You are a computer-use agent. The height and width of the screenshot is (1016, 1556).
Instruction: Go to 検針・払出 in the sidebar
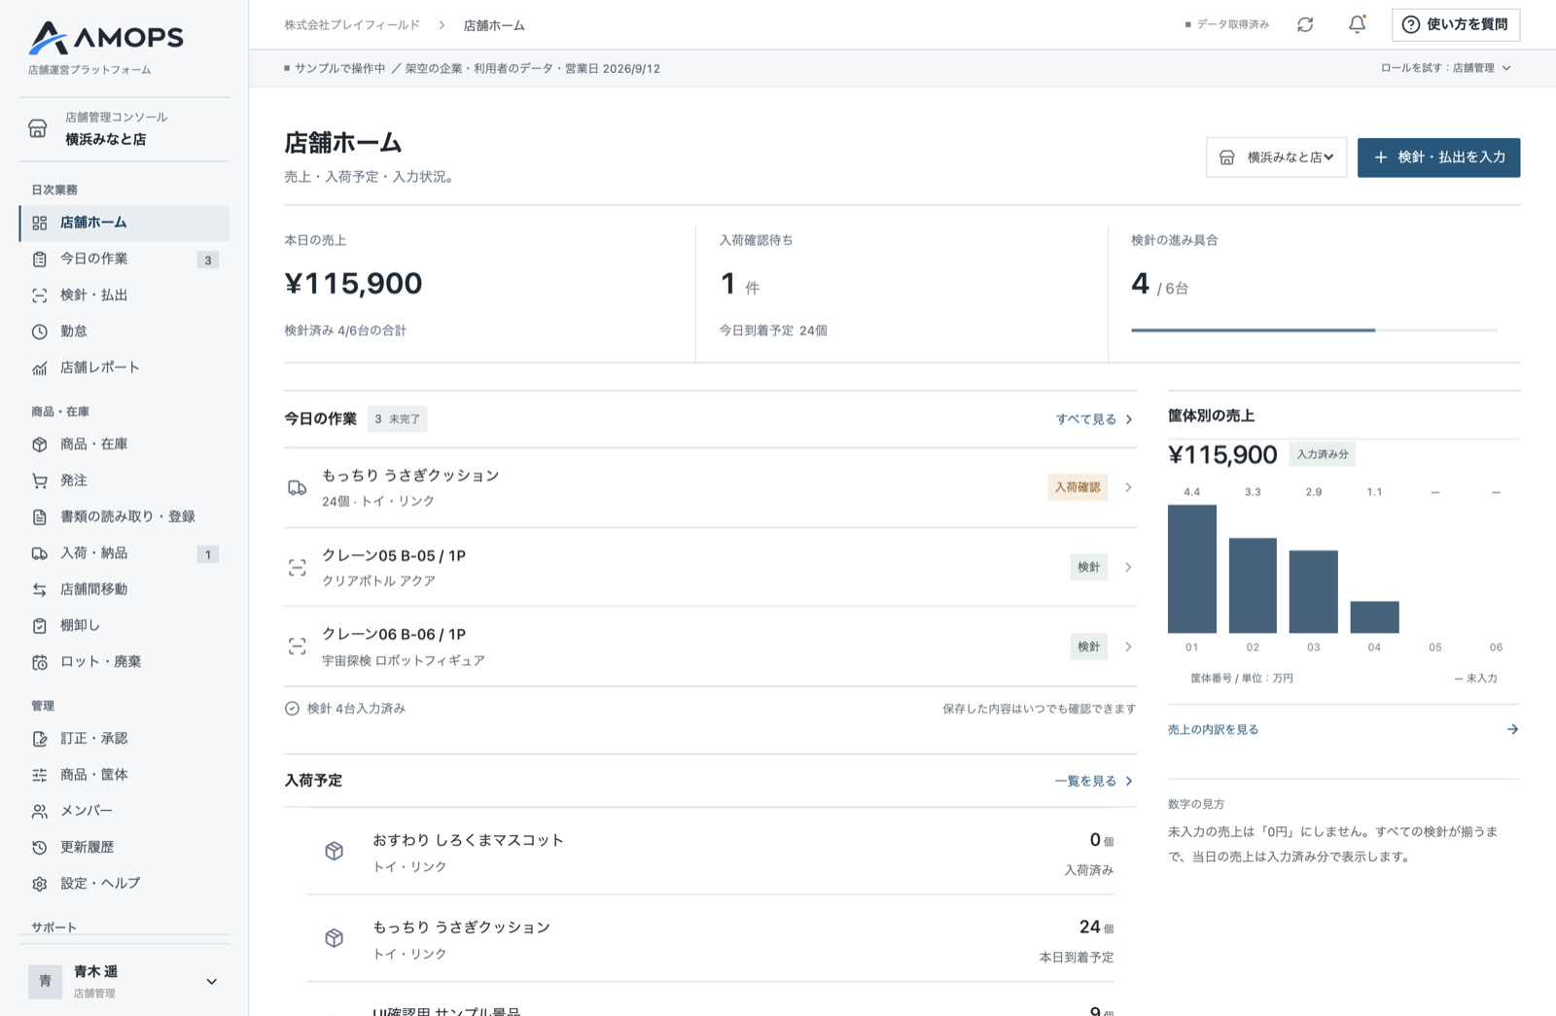[124, 296]
